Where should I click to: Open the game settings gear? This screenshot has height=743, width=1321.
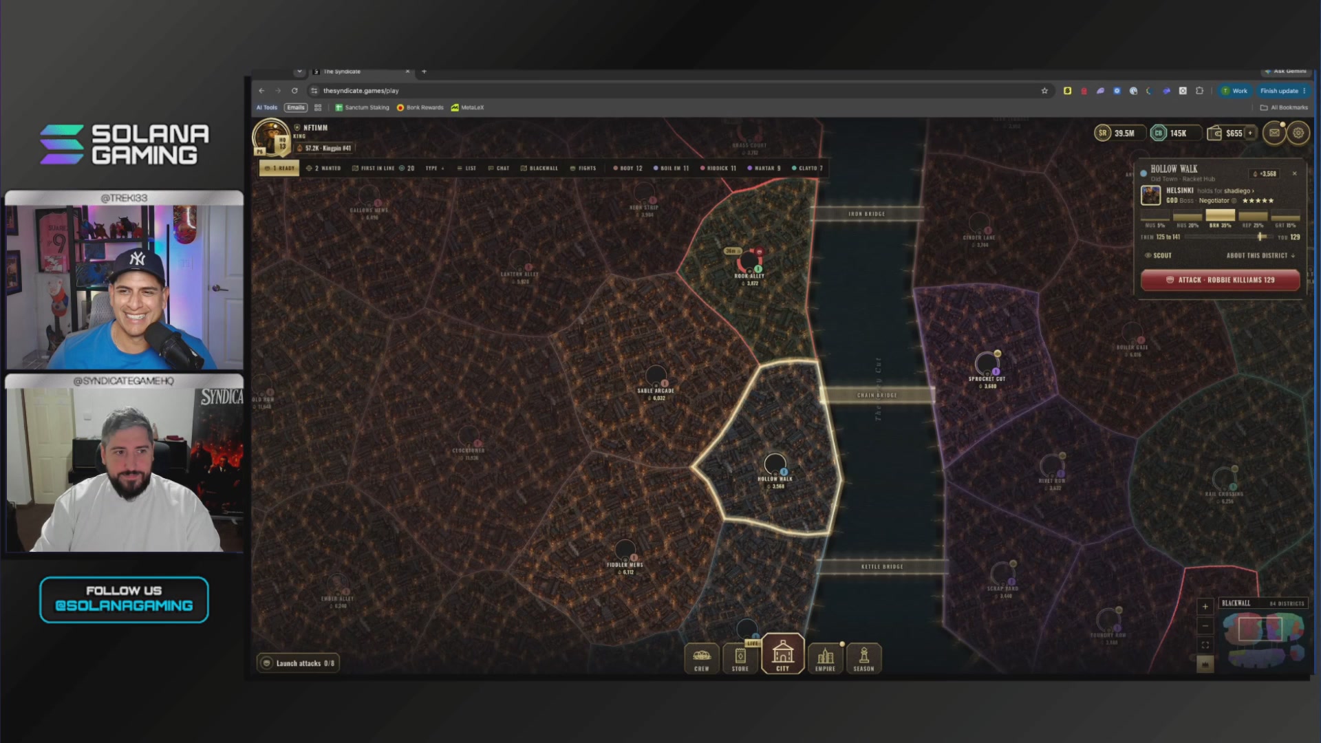[x=1298, y=133]
